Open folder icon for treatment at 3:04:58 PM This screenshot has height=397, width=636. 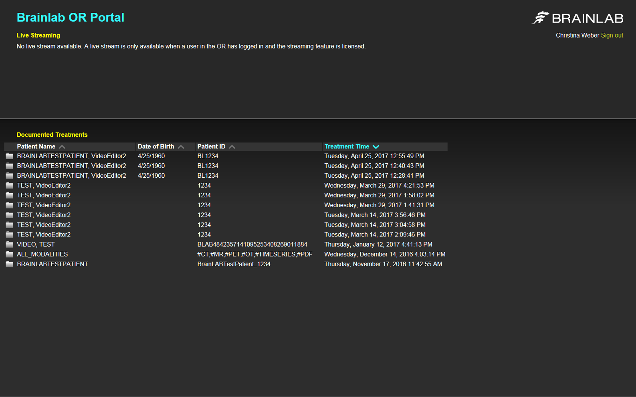click(10, 225)
